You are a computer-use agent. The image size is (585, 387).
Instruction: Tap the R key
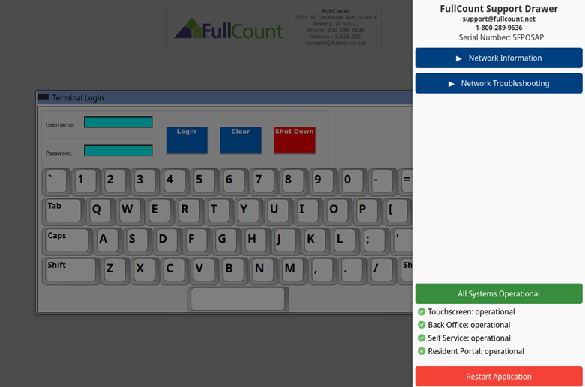(x=190, y=211)
